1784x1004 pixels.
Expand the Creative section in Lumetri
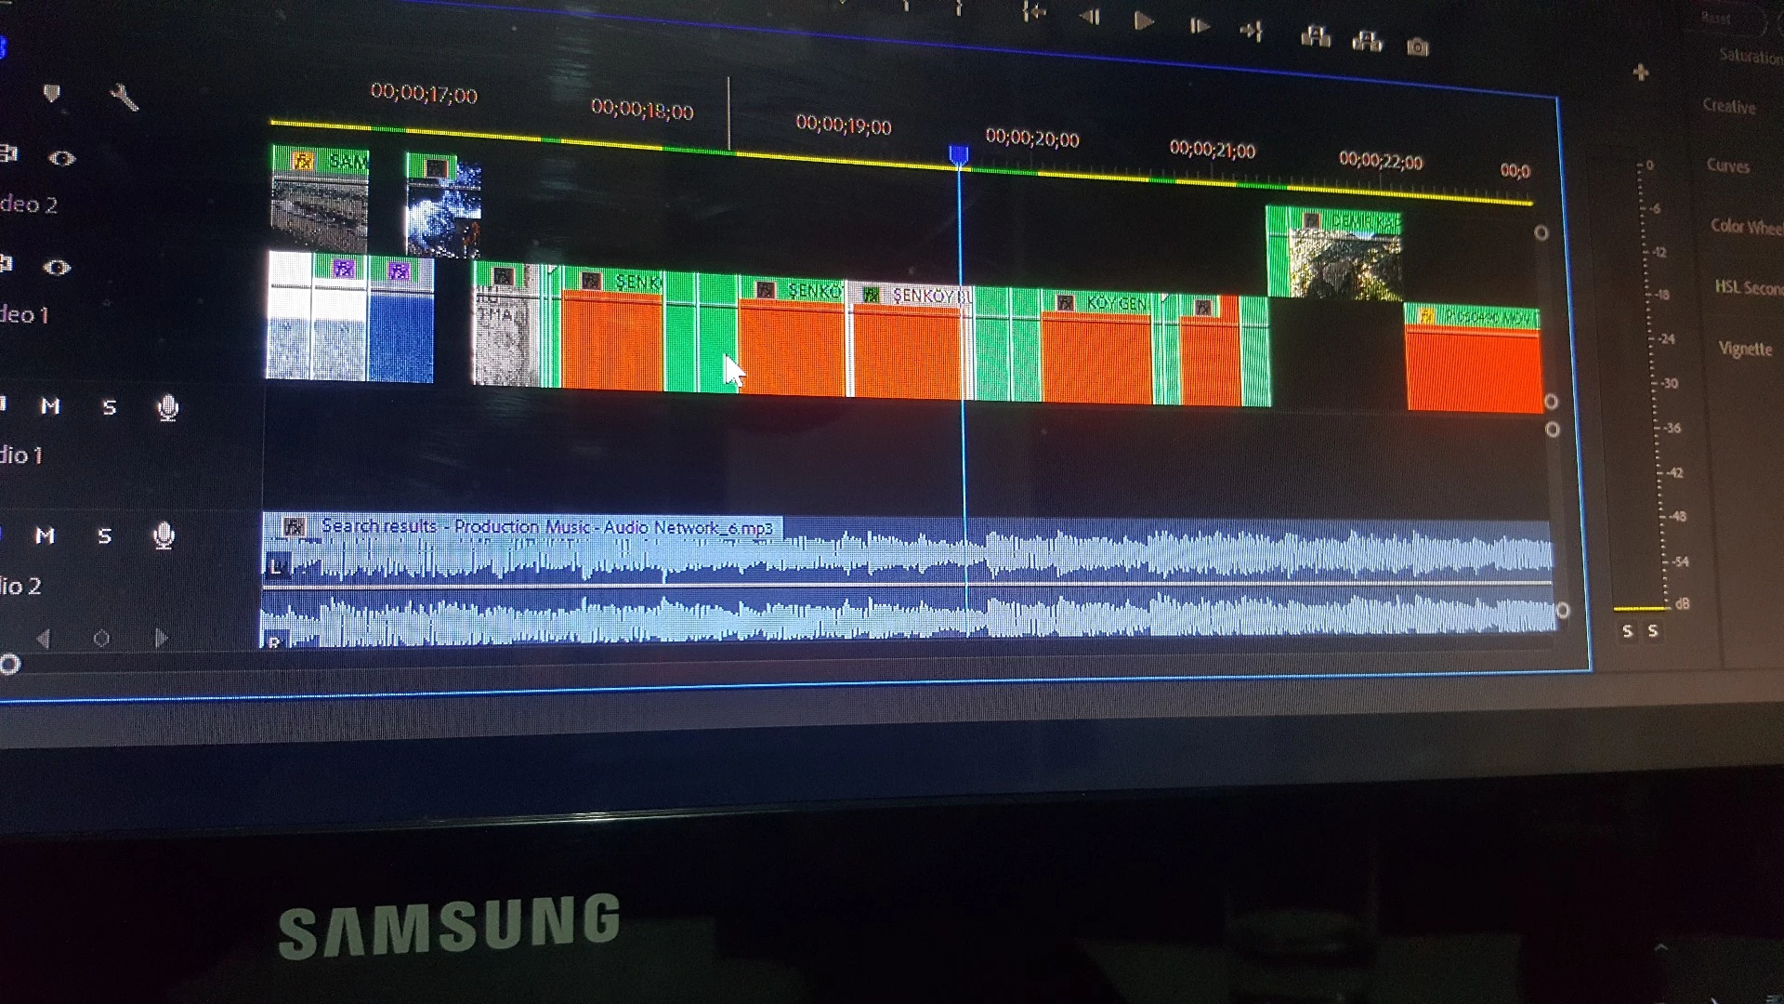tap(1728, 107)
